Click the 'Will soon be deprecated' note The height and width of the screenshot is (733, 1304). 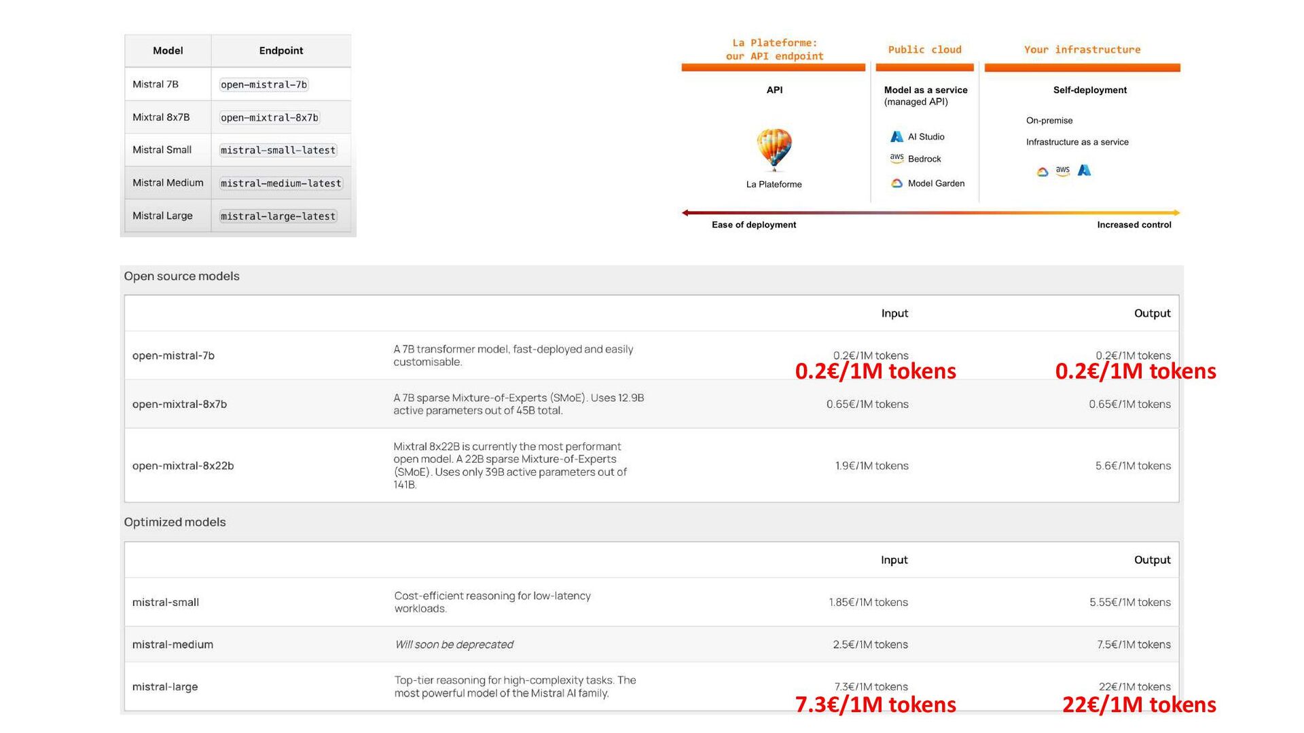(x=454, y=644)
